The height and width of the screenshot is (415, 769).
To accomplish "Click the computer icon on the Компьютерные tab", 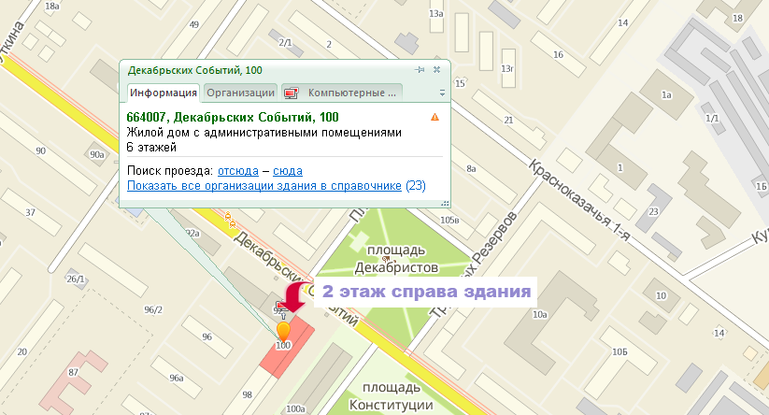I will [292, 93].
